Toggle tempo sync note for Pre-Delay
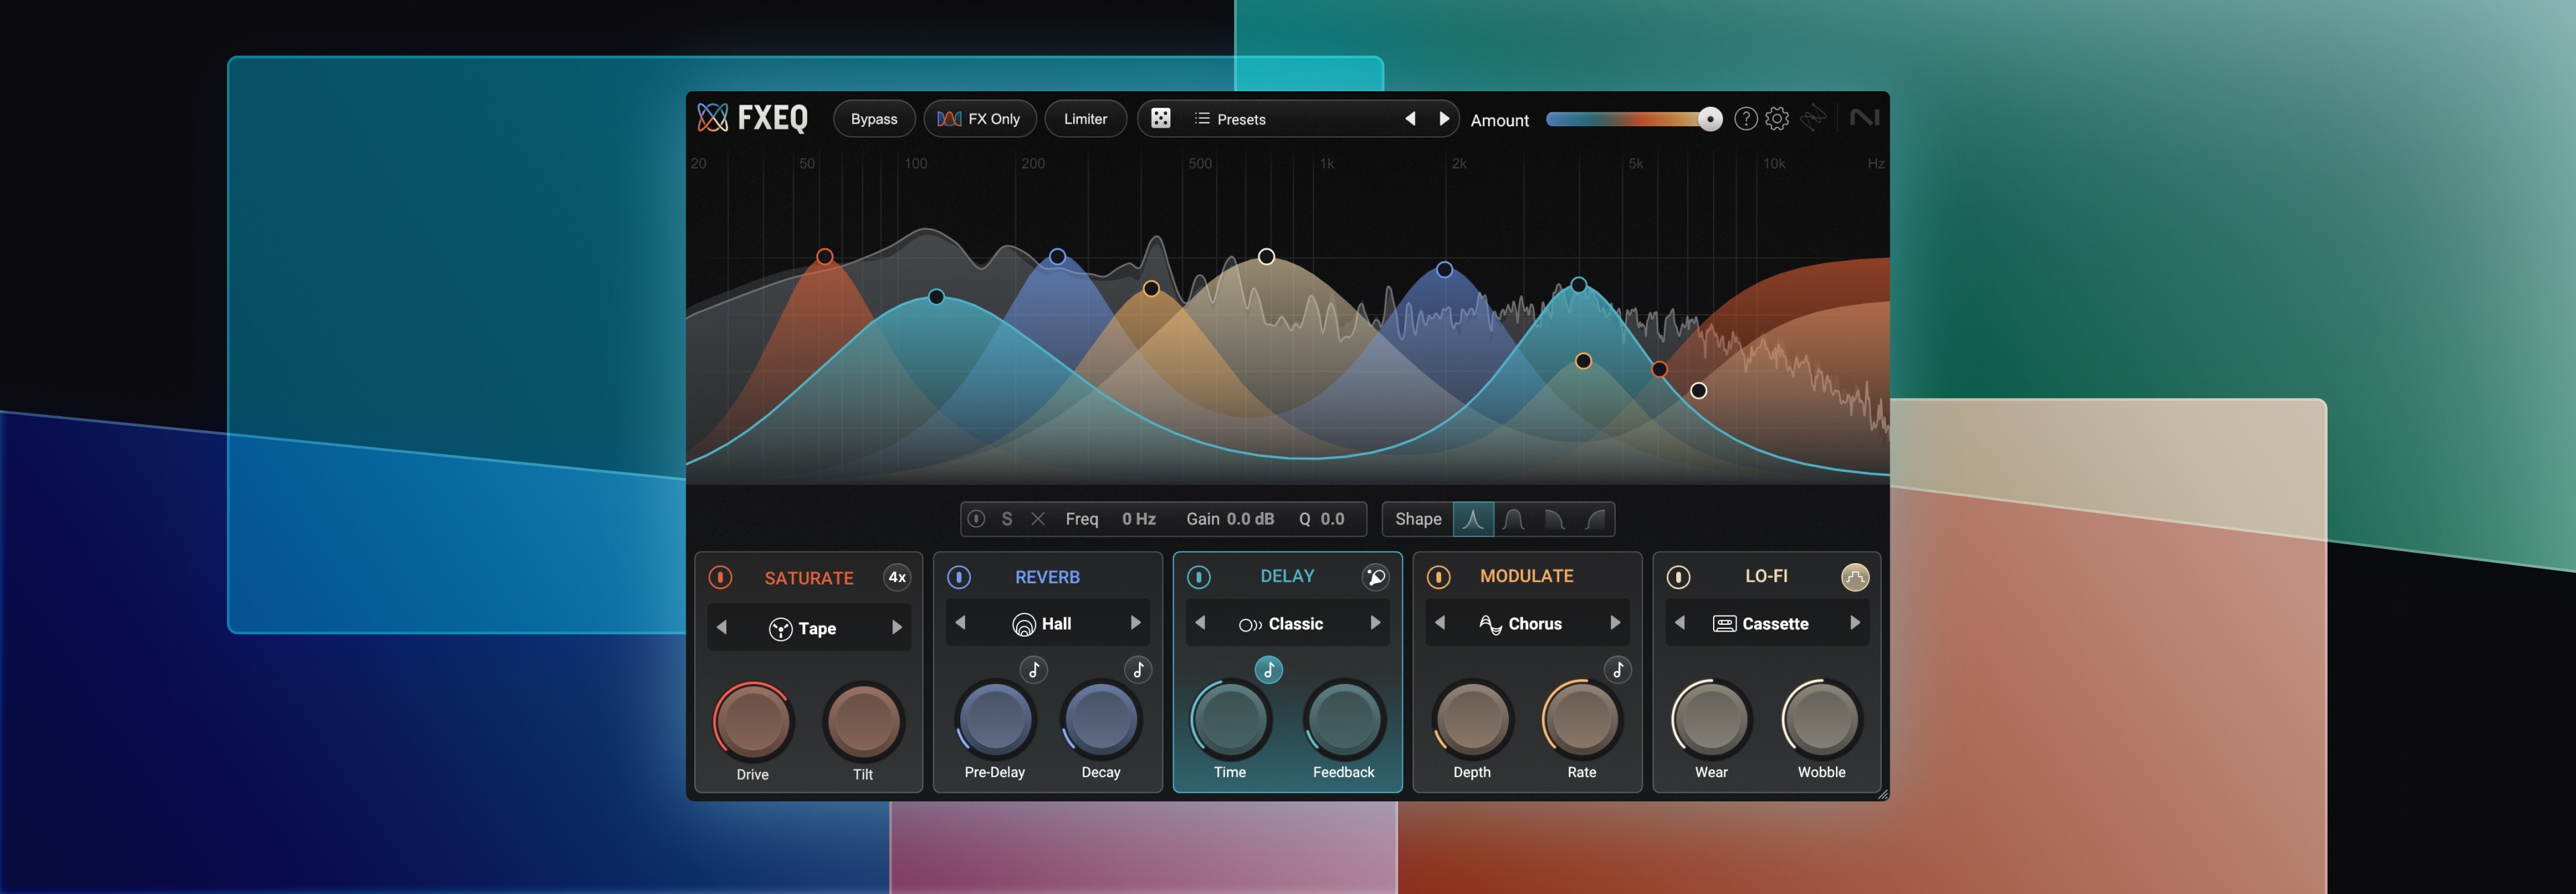Image resolution: width=2576 pixels, height=894 pixels. tap(1034, 670)
